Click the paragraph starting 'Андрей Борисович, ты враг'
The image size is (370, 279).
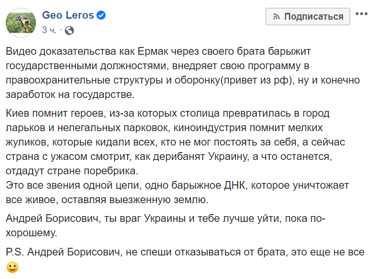pos(166,225)
